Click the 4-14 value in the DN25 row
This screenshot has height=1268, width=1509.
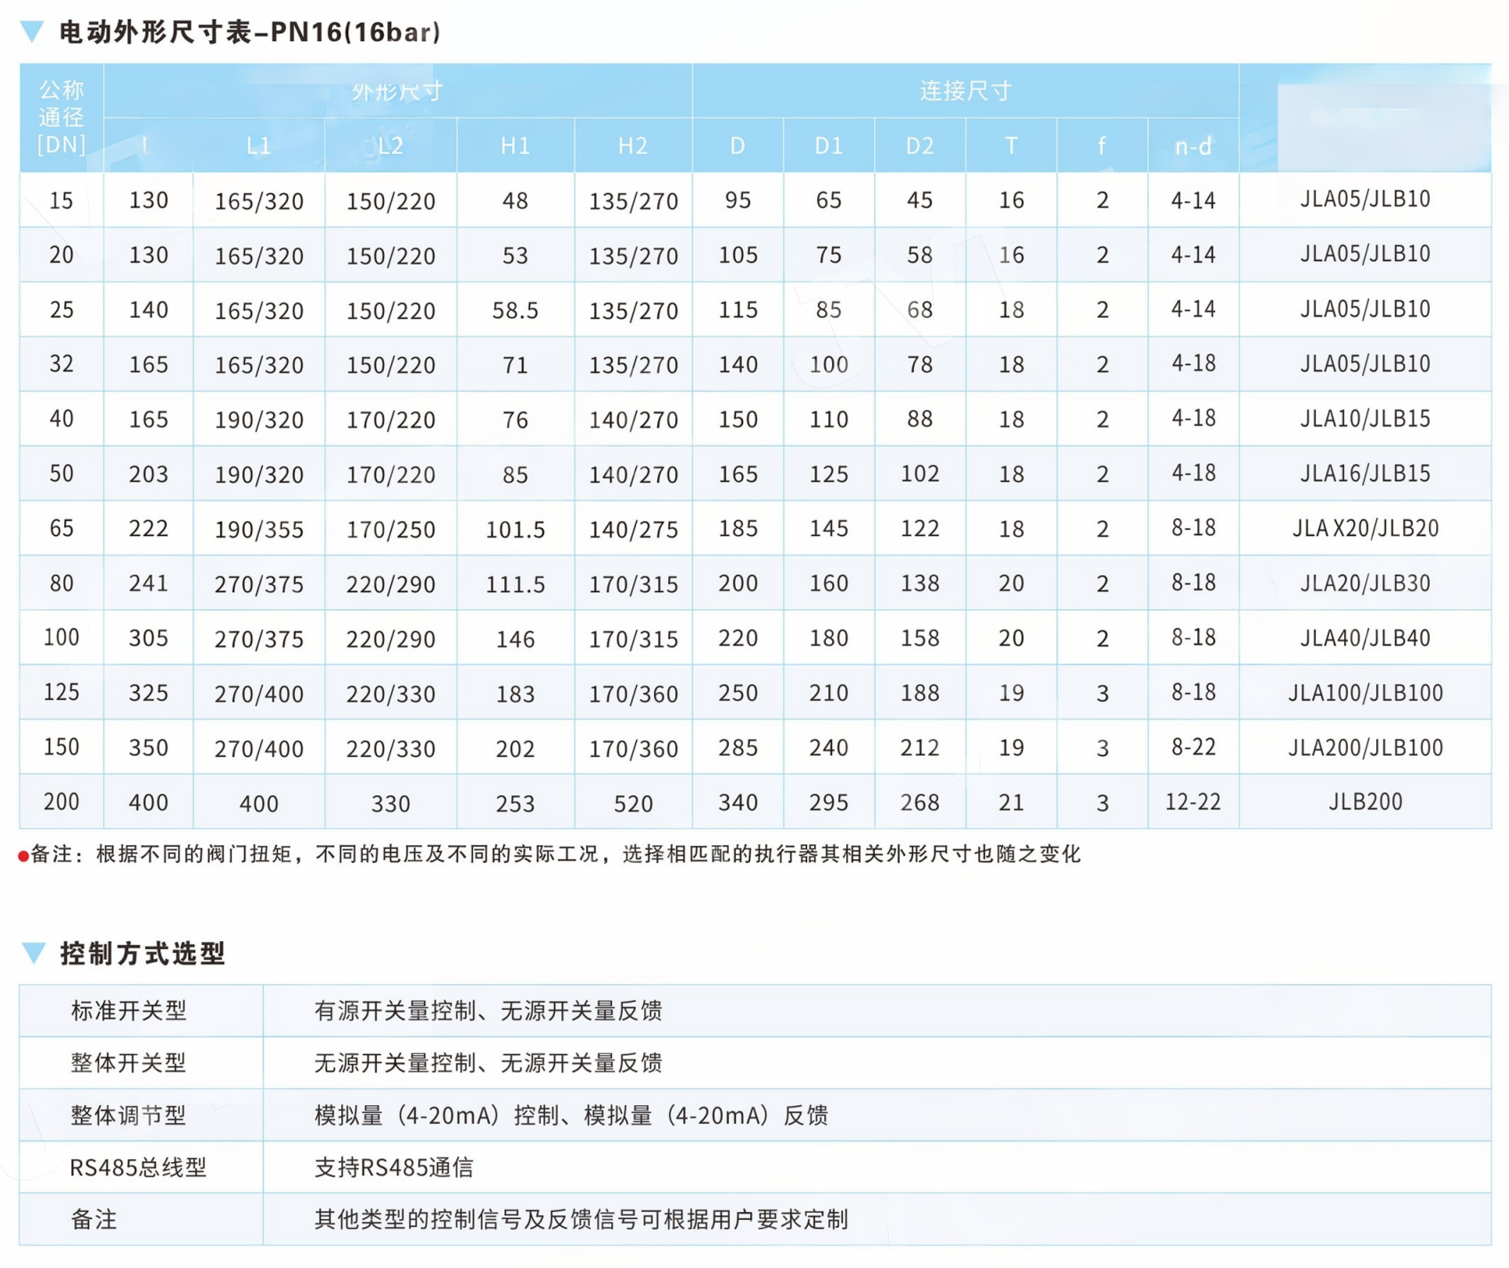[x=1193, y=309]
